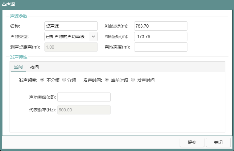234x151 pixels.
Task: Select the 不分频 radio button
Action: 42,80
